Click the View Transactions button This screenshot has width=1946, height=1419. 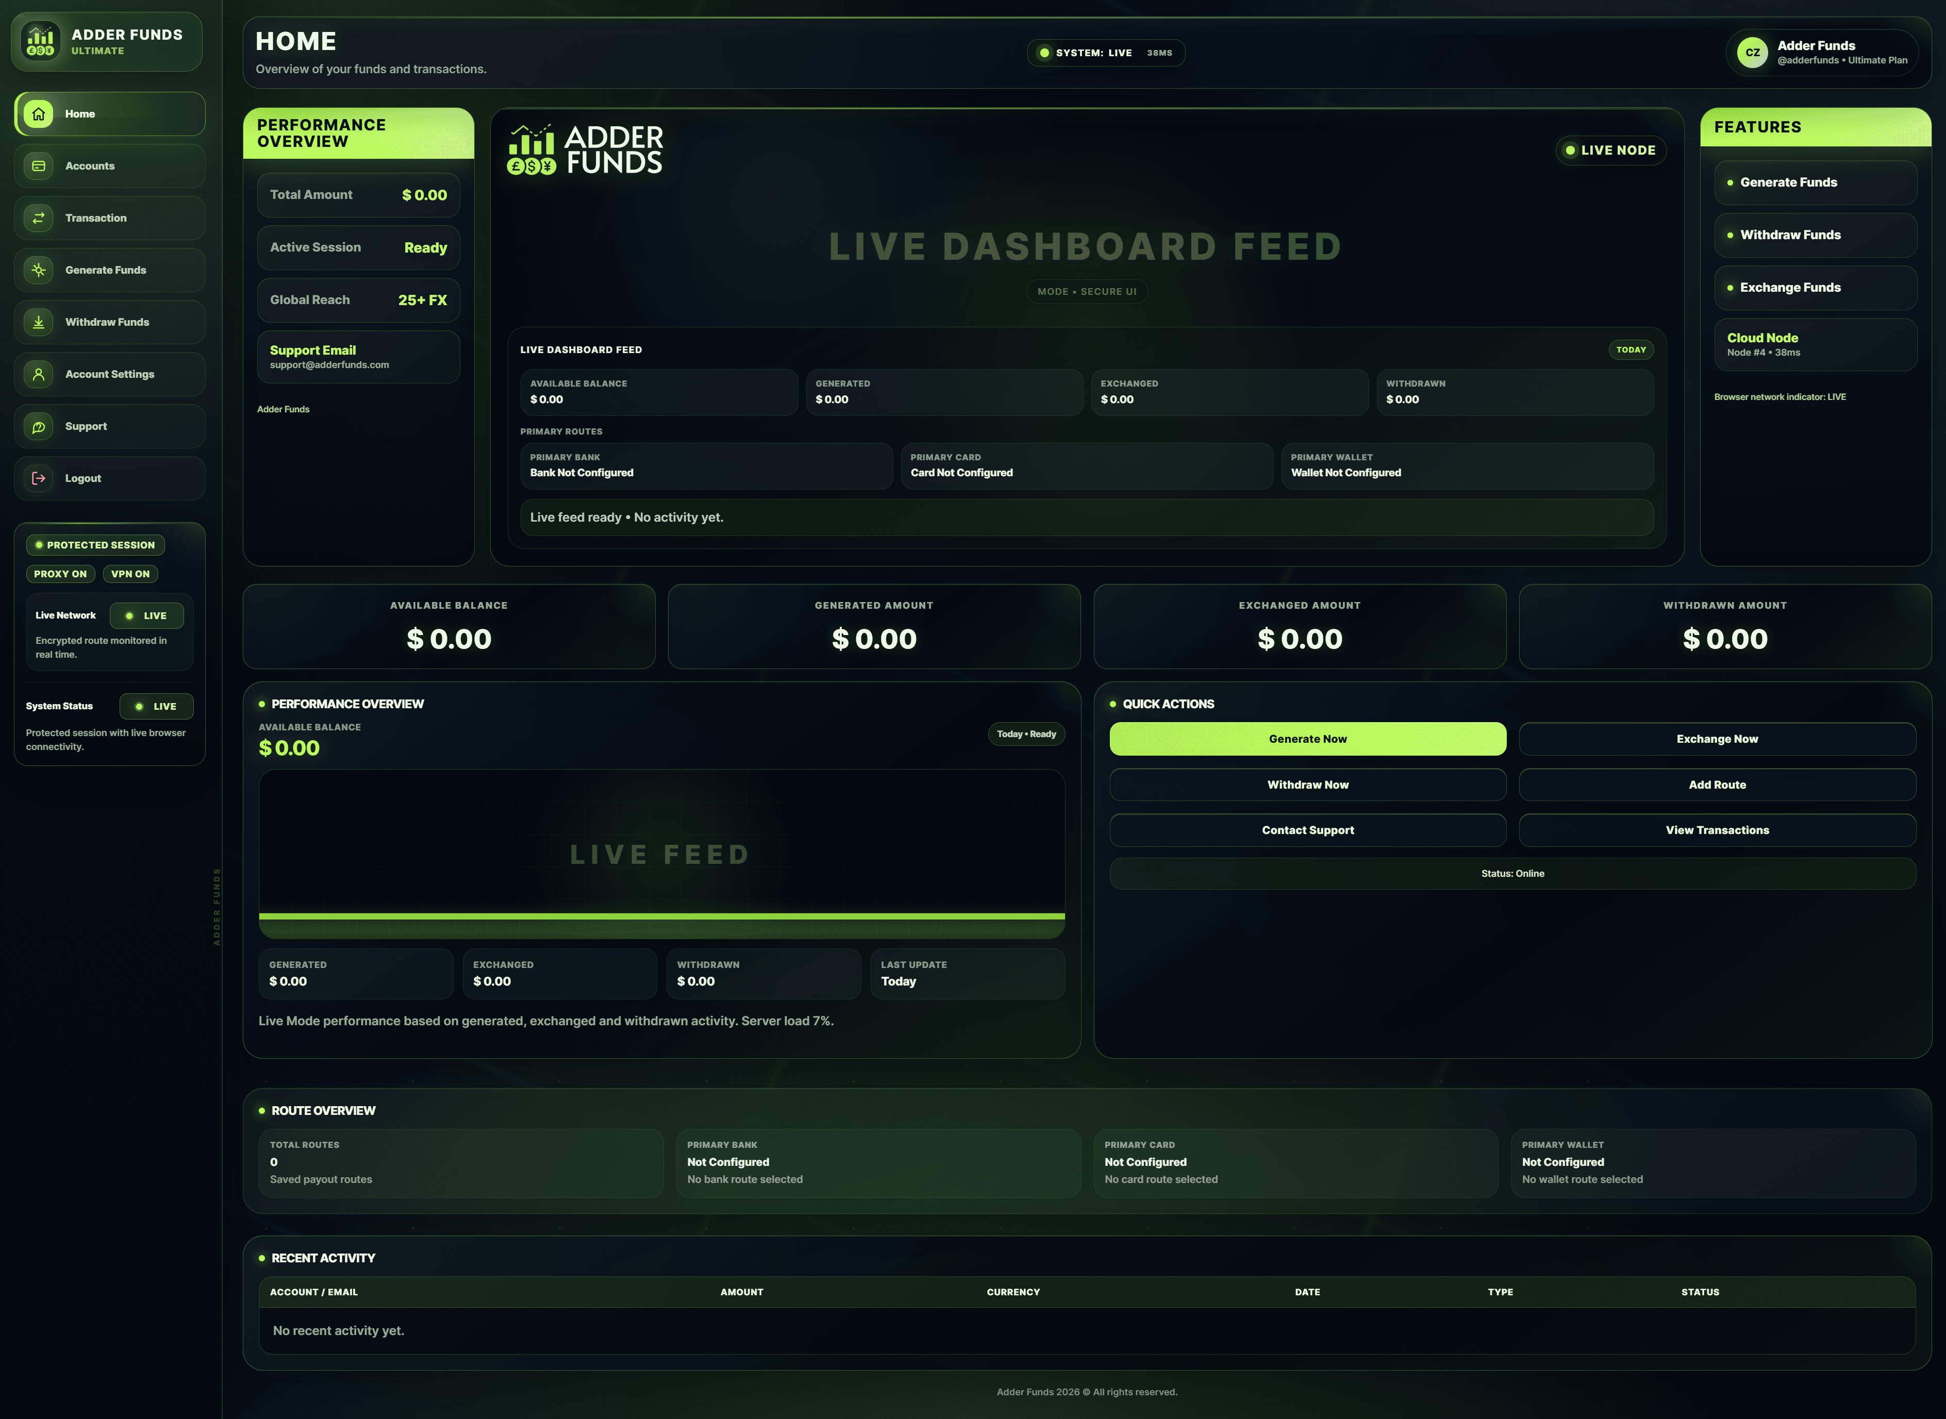coord(1717,830)
